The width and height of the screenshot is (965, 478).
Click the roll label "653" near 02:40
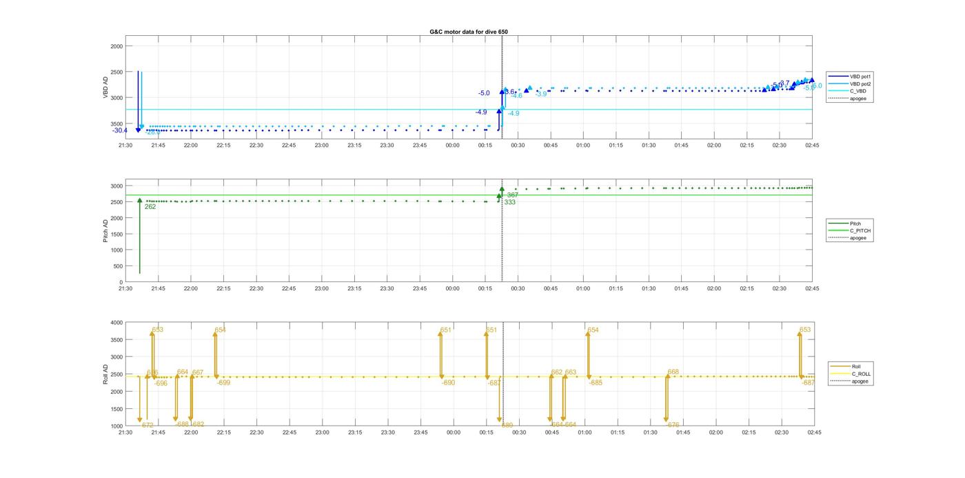coord(805,330)
